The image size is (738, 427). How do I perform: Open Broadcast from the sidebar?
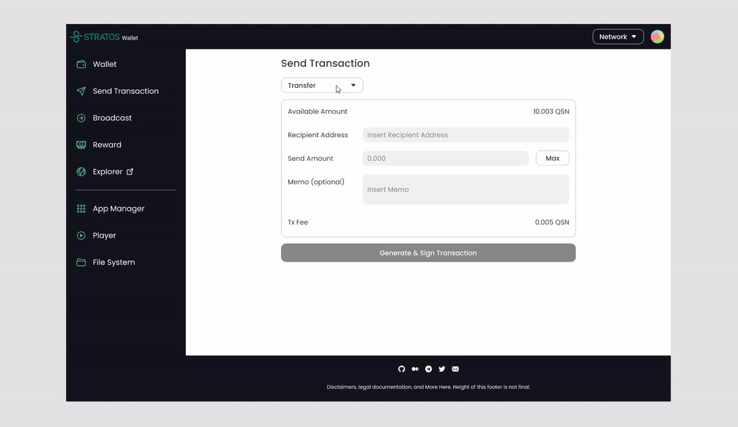pyautogui.click(x=112, y=118)
